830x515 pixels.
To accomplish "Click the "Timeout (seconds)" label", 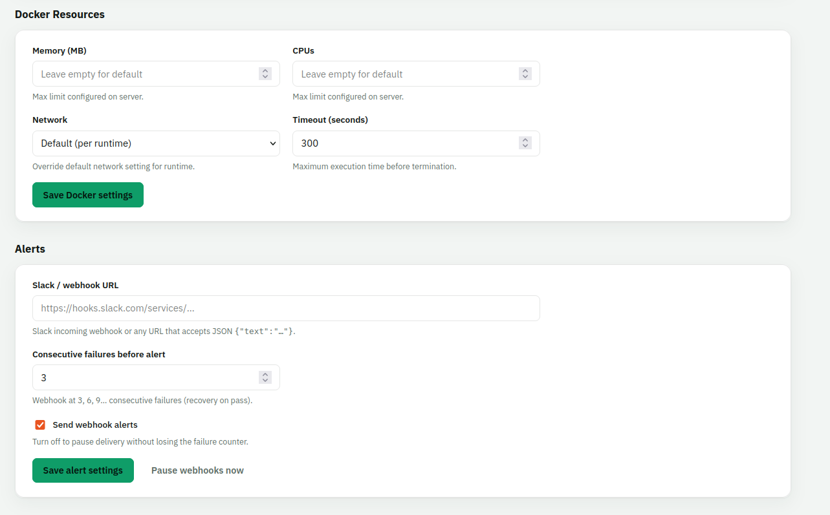I will [x=330, y=120].
